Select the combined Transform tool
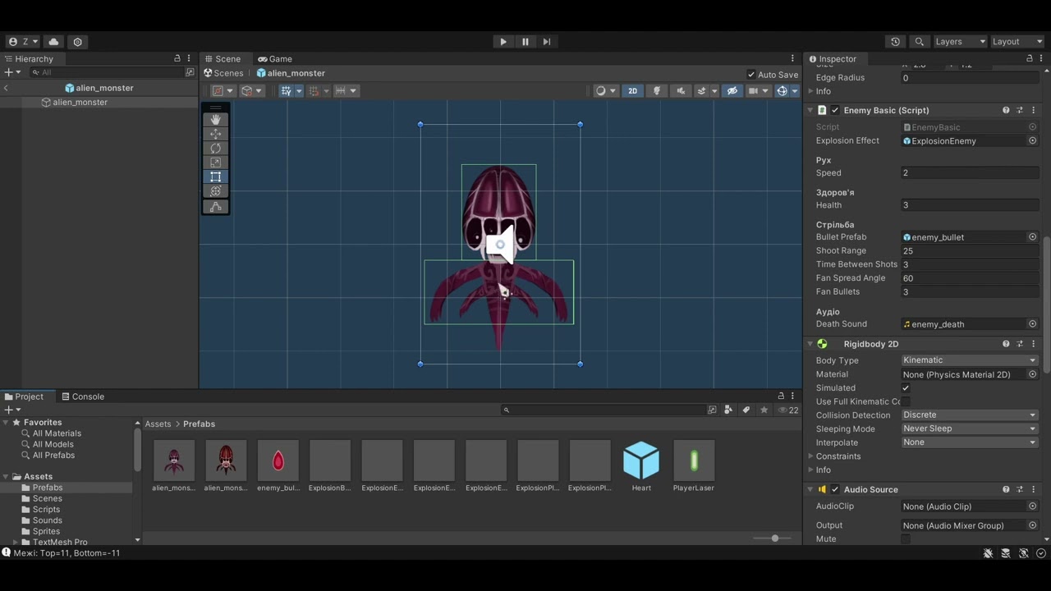The width and height of the screenshot is (1051, 591). coord(216,191)
